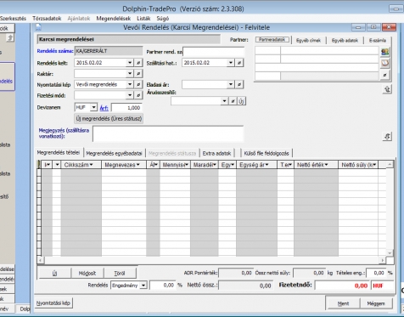Image resolution: width=404 pixels, height=317 pixels.
Task: Open the Szerkesztés menu
Action: pos(13,19)
